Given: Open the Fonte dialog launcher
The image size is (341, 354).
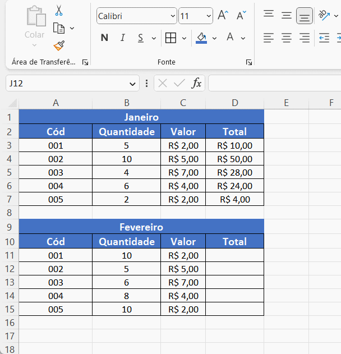Looking at the screenshot, I should 248,62.
